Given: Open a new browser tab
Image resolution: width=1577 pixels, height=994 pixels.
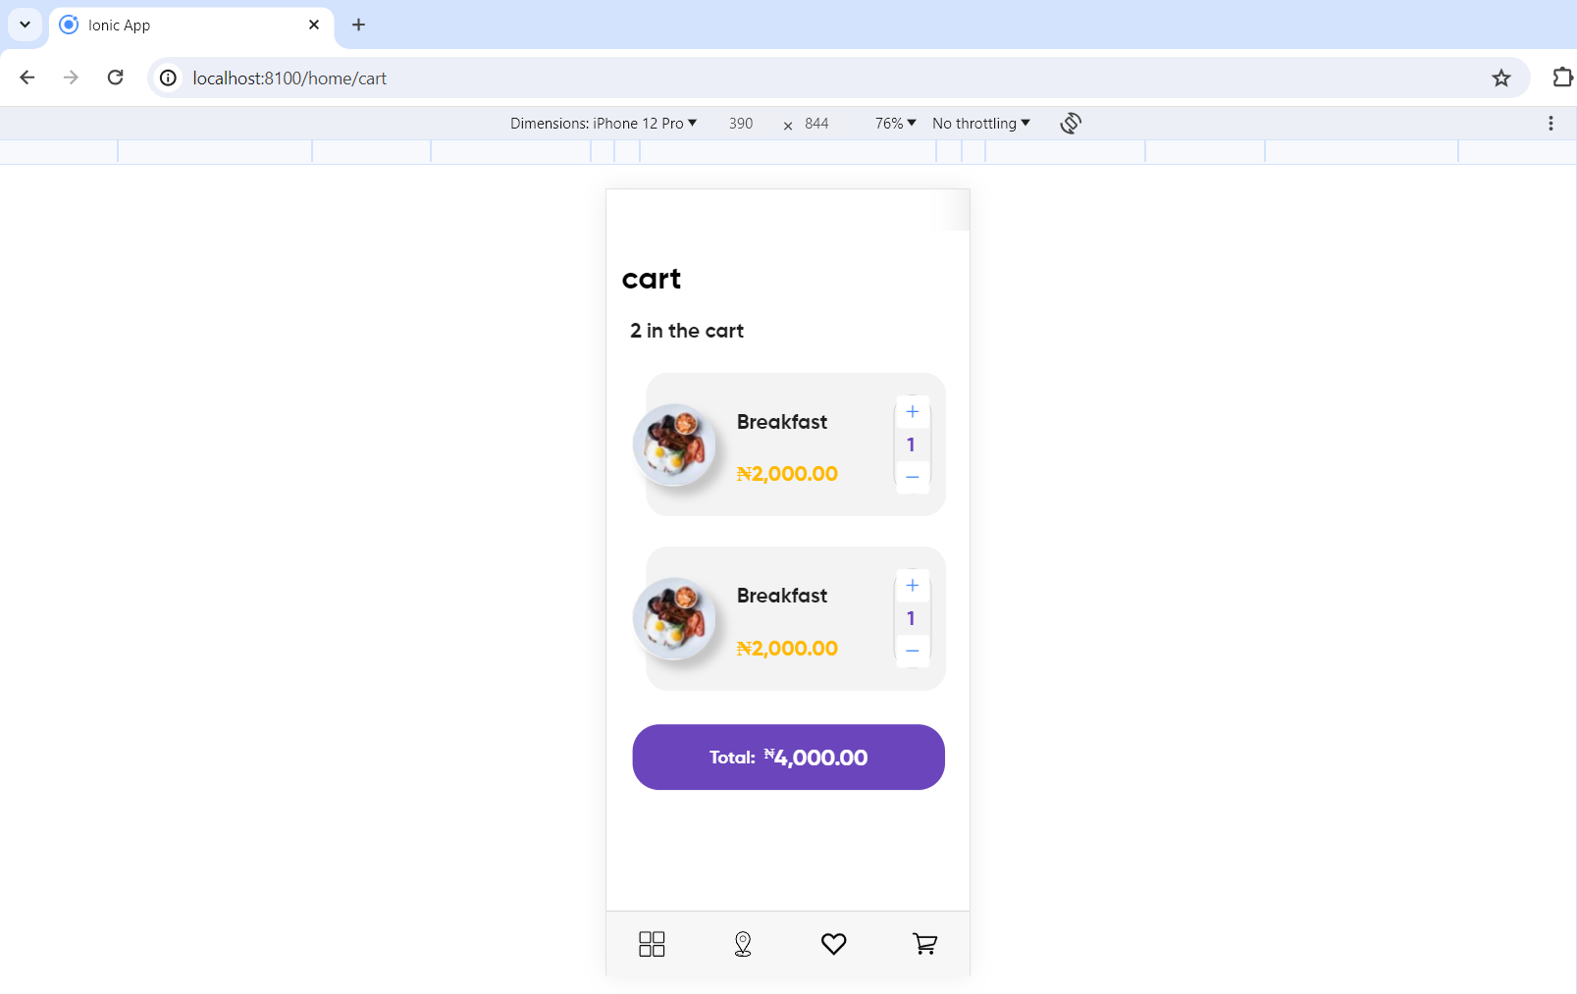Looking at the screenshot, I should (358, 25).
